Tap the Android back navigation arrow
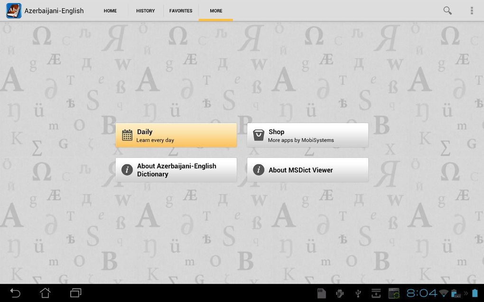The height and width of the screenshot is (302, 484). click(15, 293)
